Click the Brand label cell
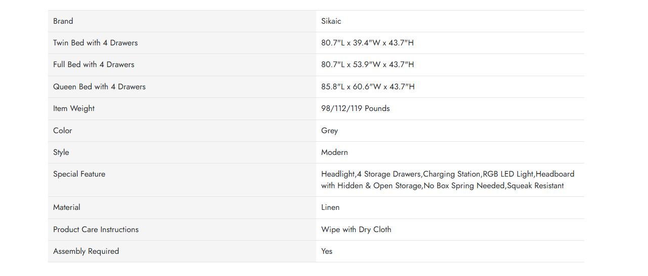The width and height of the screenshot is (648, 276). click(x=63, y=21)
